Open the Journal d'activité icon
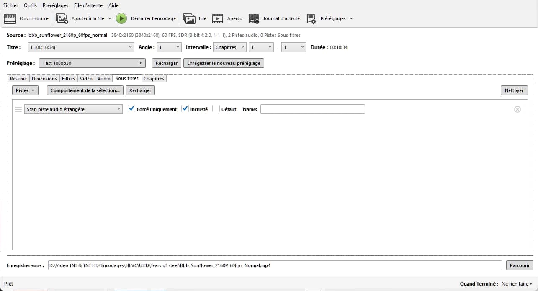The width and height of the screenshot is (538, 291). (x=254, y=18)
